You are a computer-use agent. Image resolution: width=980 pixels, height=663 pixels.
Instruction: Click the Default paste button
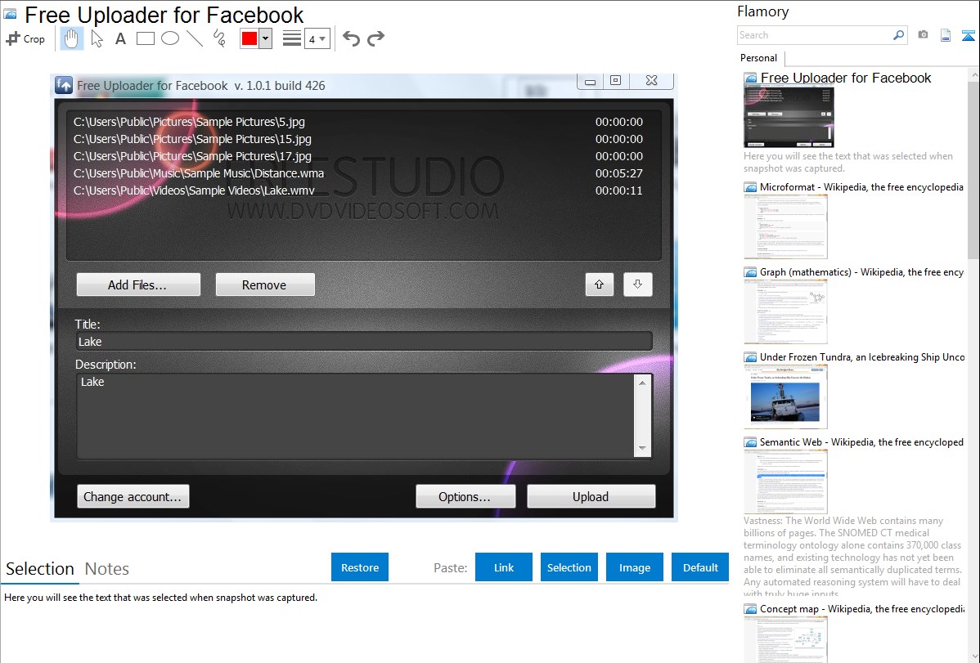pos(700,567)
